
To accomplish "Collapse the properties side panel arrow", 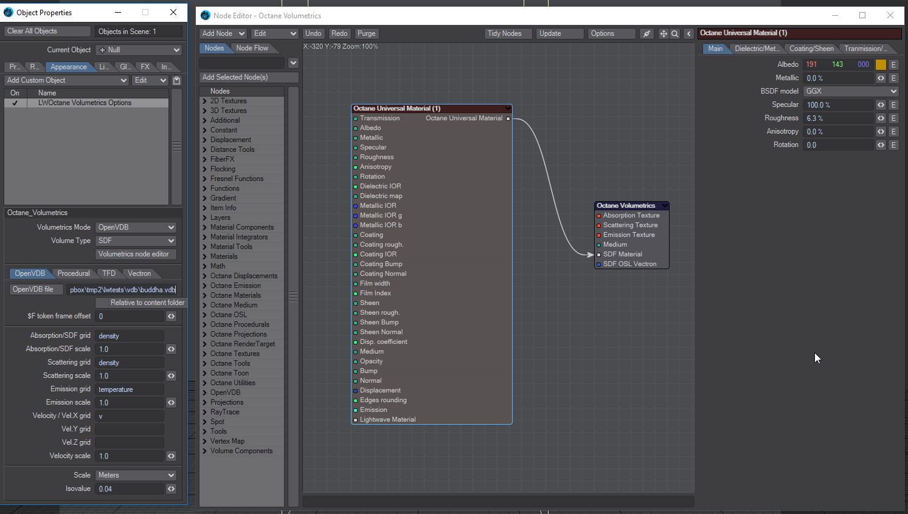I will pyautogui.click(x=688, y=33).
